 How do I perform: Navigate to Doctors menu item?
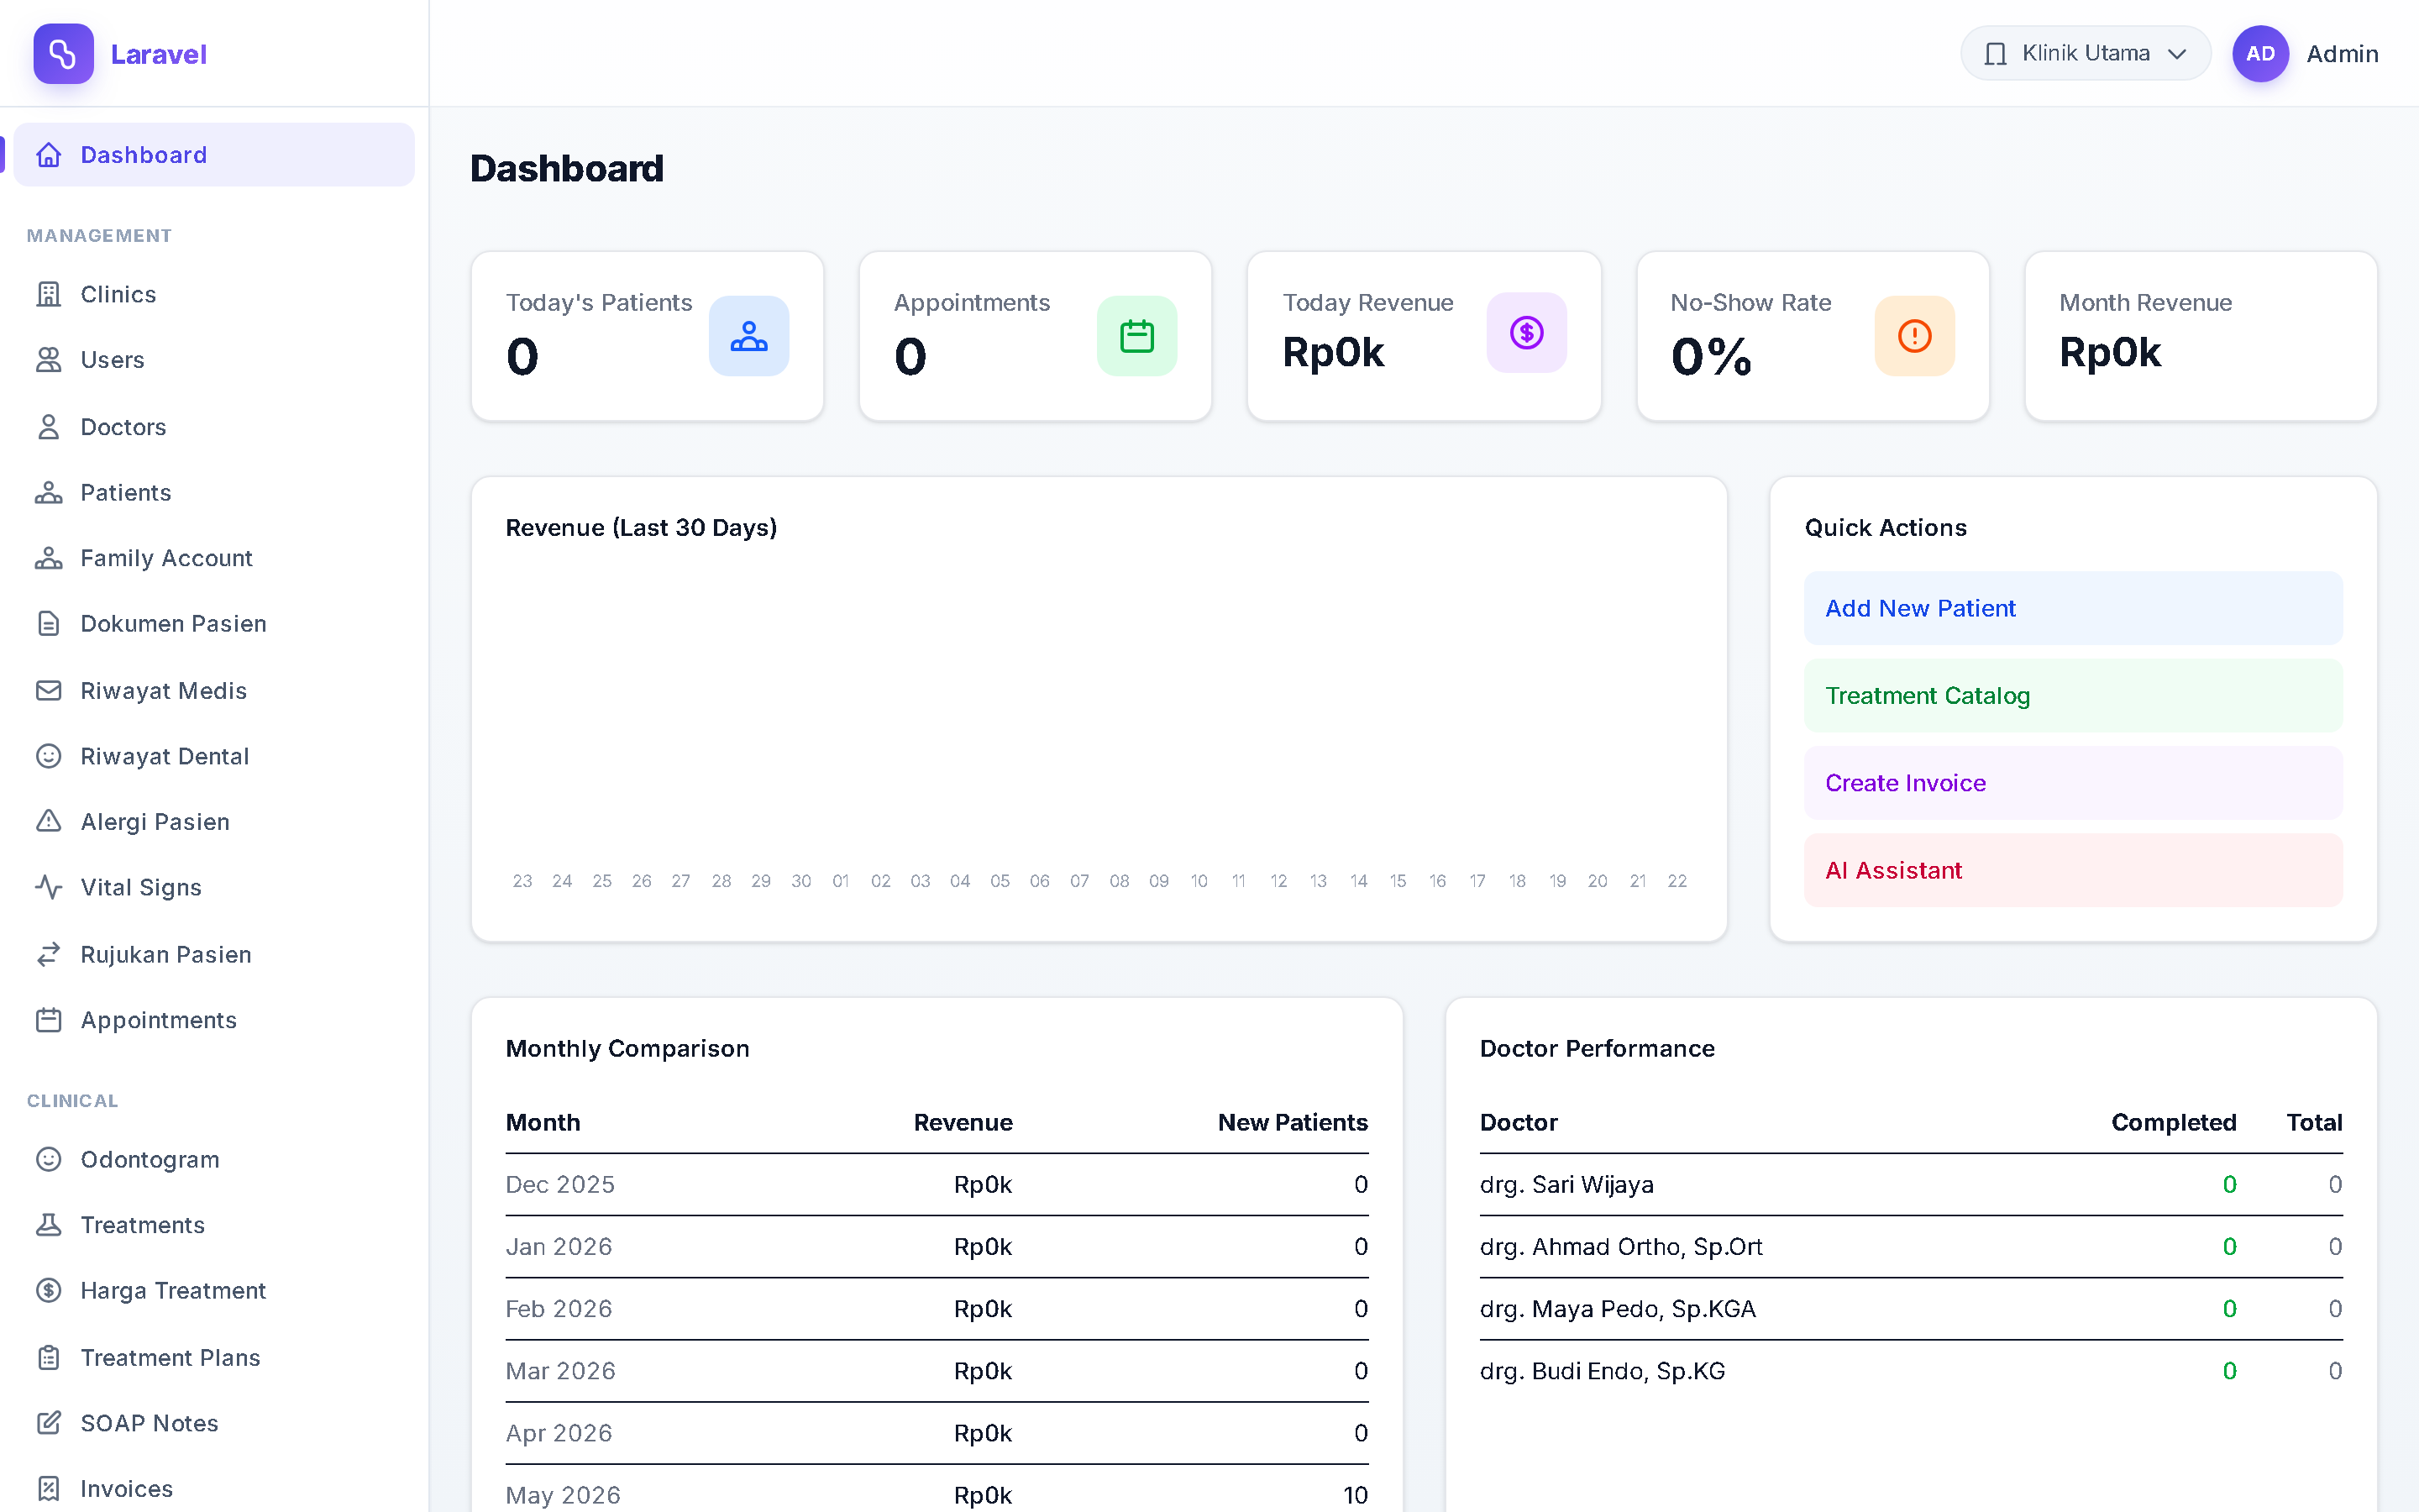coord(214,427)
